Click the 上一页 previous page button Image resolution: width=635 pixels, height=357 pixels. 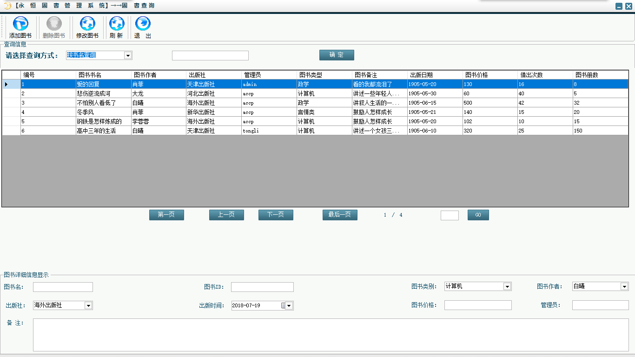tap(226, 215)
